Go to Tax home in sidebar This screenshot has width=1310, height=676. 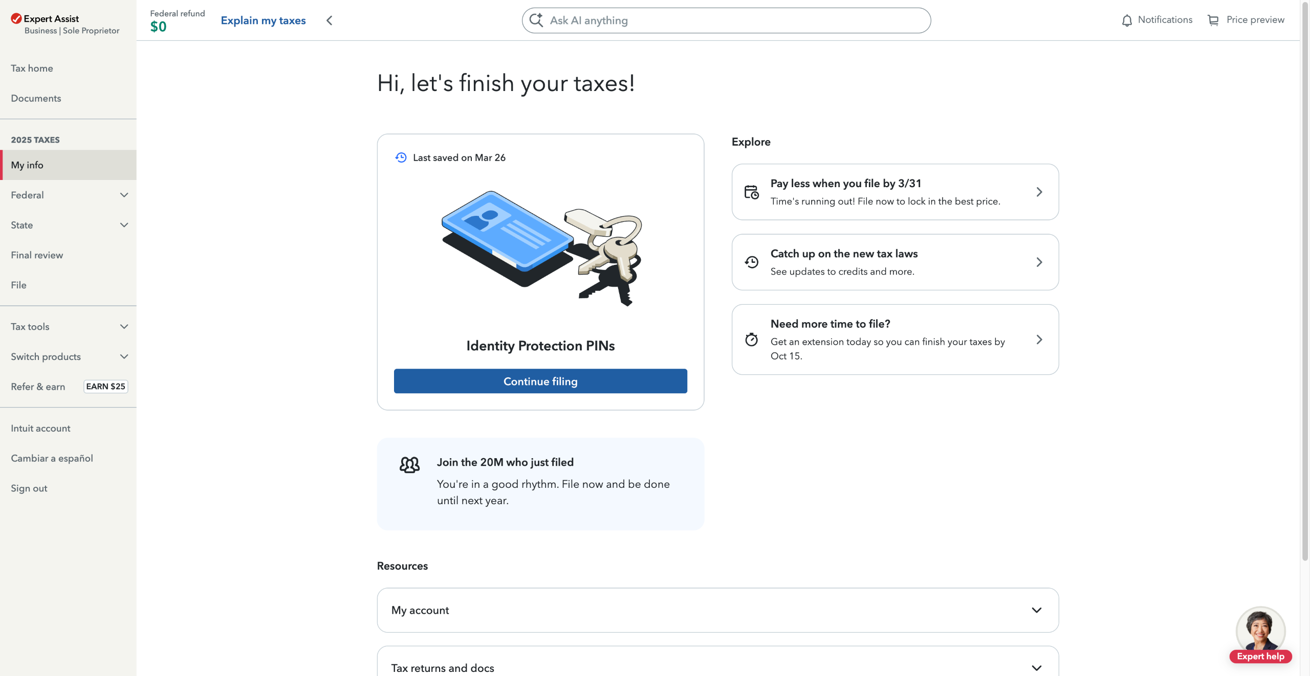click(32, 68)
